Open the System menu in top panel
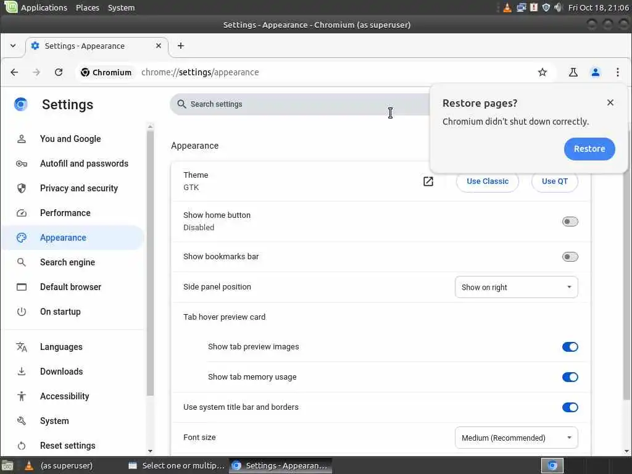The image size is (632, 474). click(x=122, y=7)
